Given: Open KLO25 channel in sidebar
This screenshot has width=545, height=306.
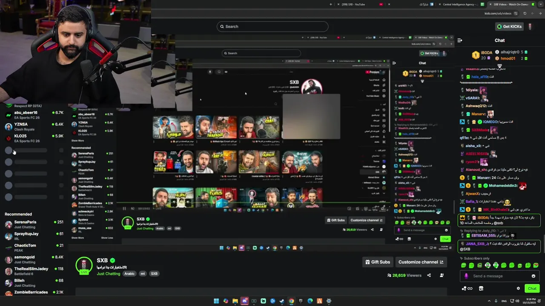Looking at the screenshot, I should [x=34, y=138].
